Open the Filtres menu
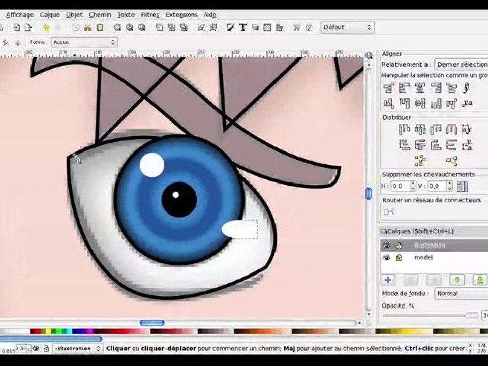Screen dimensions: 488x366 coord(149,15)
